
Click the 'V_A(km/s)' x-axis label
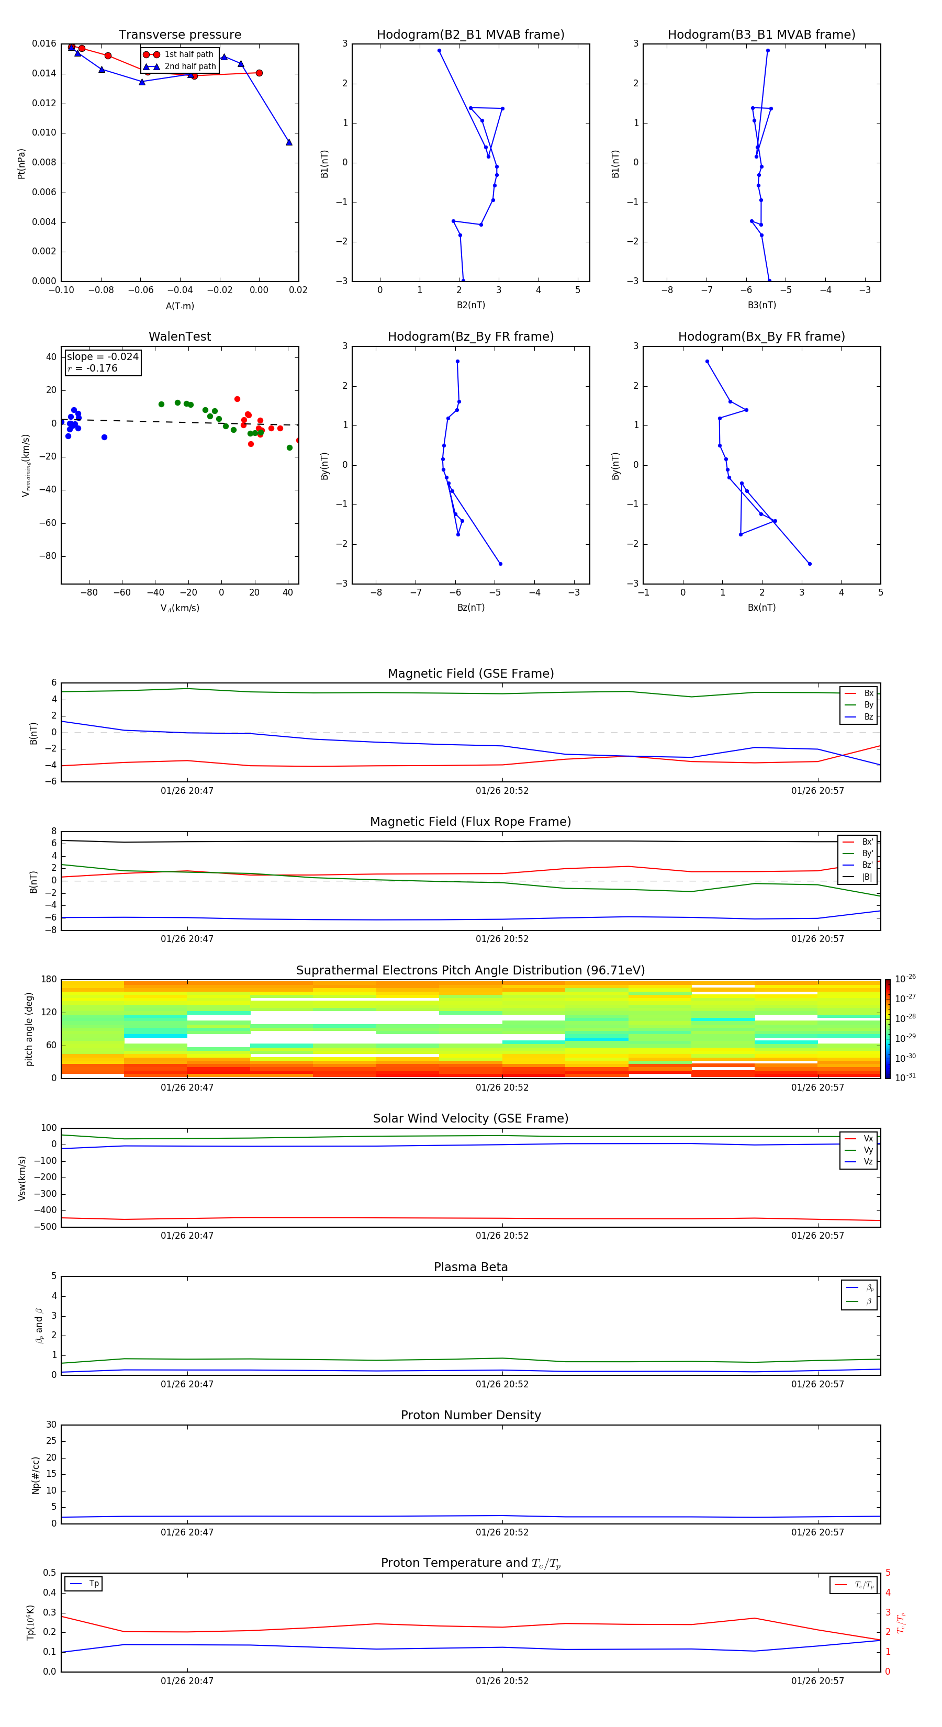pyautogui.click(x=180, y=608)
